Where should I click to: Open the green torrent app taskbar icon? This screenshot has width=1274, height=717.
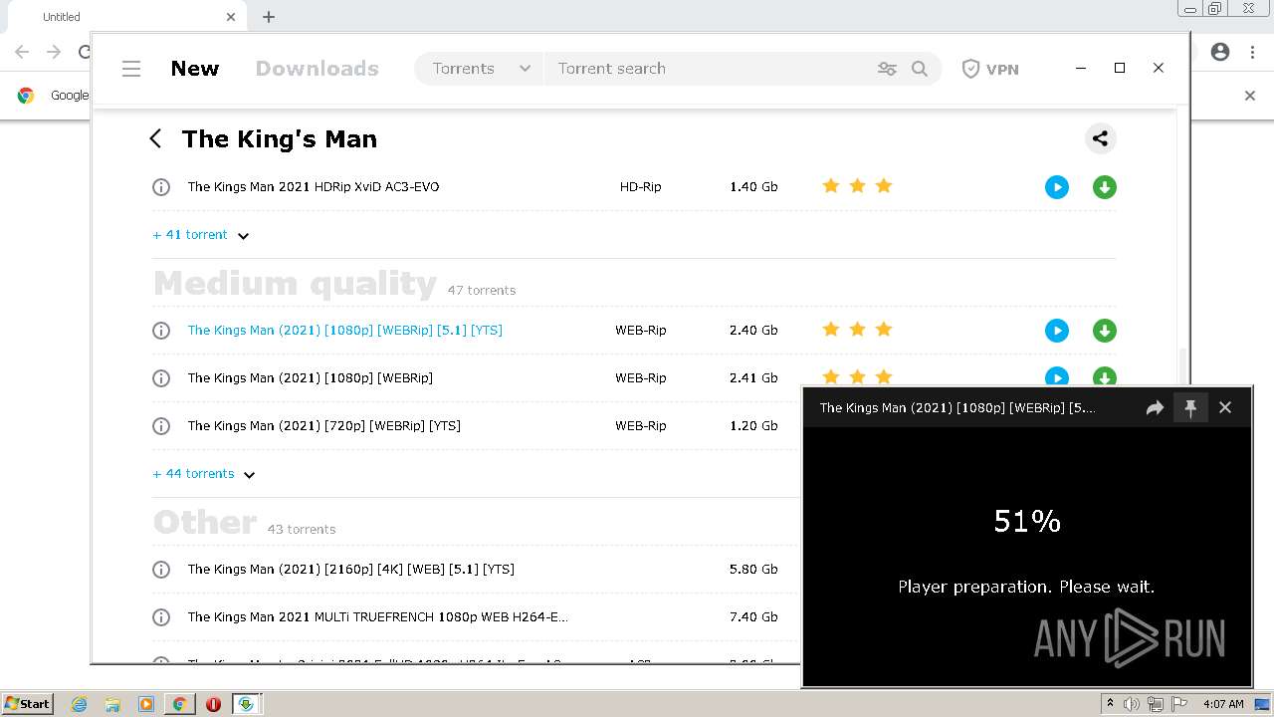246,704
